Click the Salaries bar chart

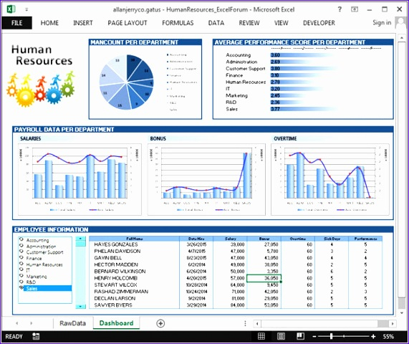80,179
